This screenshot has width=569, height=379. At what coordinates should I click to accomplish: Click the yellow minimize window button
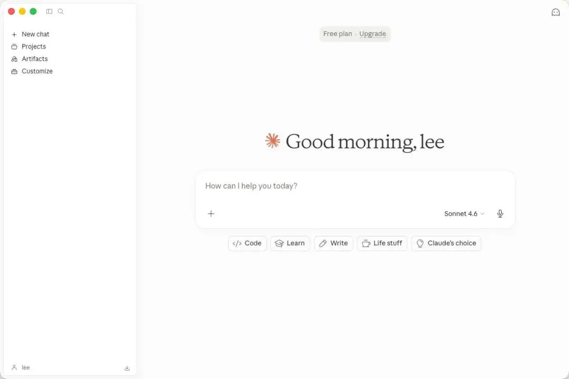[x=22, y=11]
